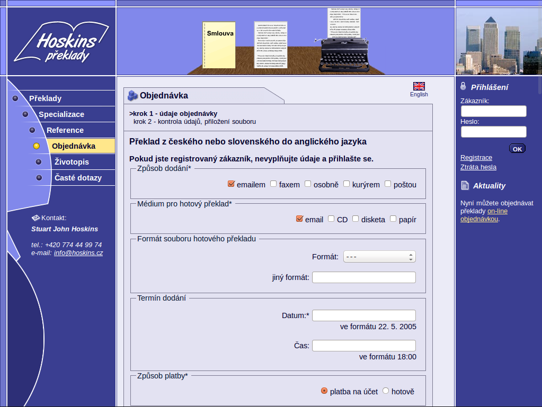This screenshot has width=542, height=407.
Task: Uncheck the emailem delivery checkbox
Action: click(231, 184)
